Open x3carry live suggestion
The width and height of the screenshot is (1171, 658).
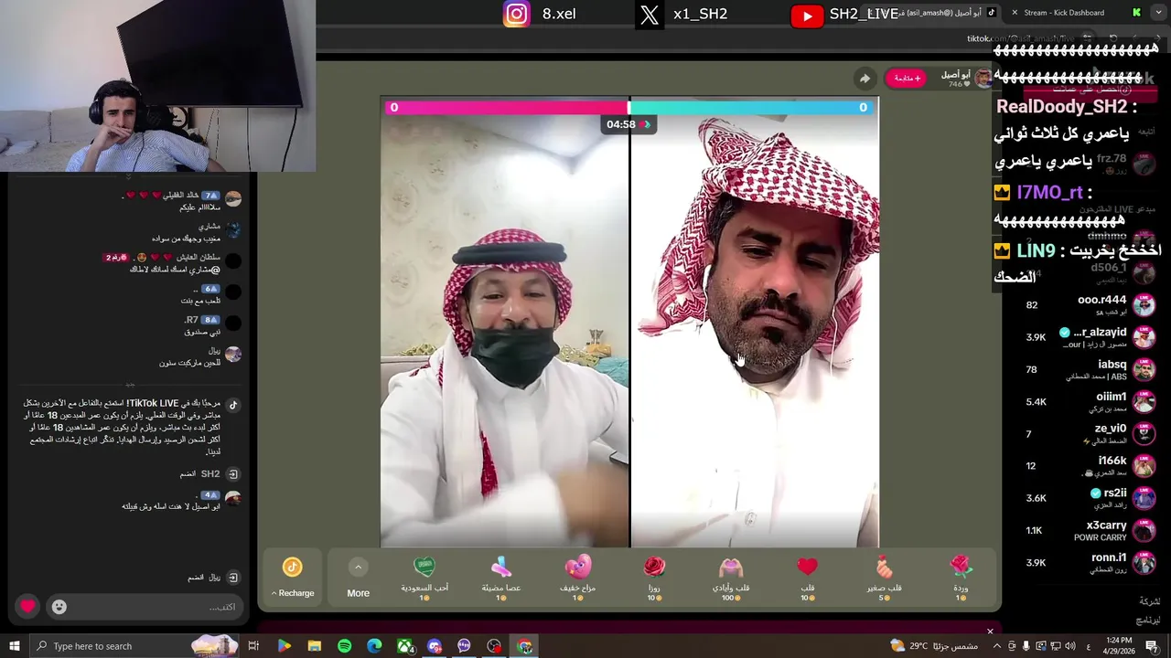1089,530
